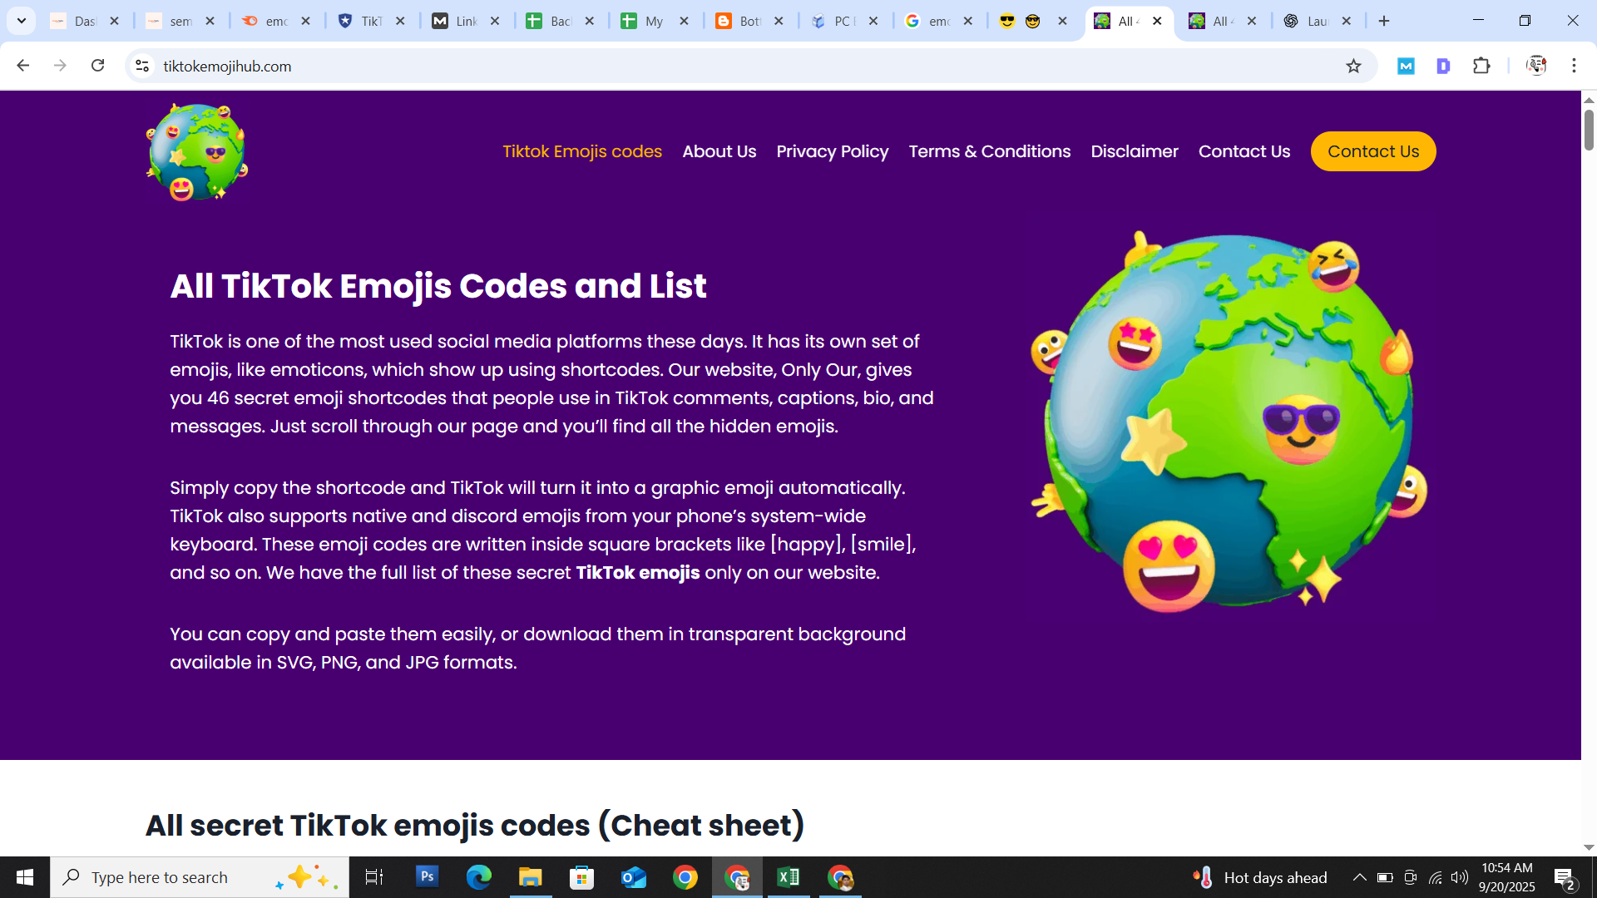
Task: Open Microsoft Store from taskbar
Action: coord(581,877)
